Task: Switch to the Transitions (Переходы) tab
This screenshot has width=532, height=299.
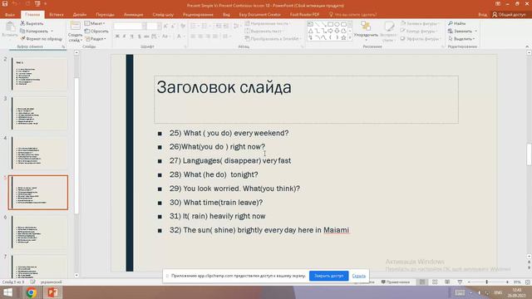Action: (106, 15)
